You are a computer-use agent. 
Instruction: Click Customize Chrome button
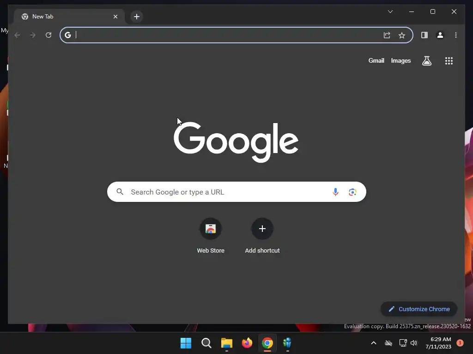click(x=419, y=309)
